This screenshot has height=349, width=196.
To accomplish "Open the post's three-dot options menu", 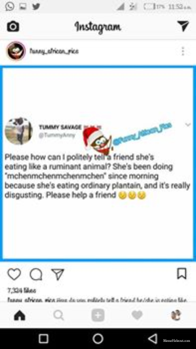I will click(x=183, y=51).
